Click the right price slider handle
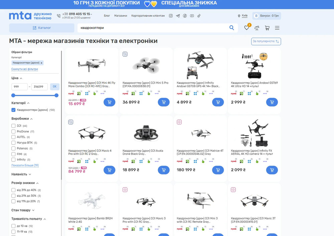This screenshot has height=236, width=334. [x=56, y=95]
